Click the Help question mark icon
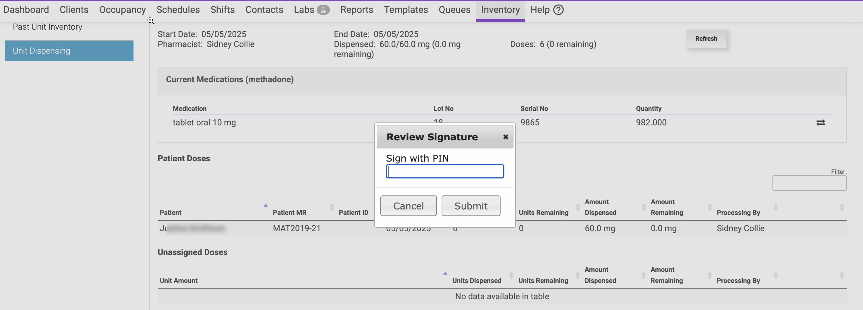 tap(558, 10)
